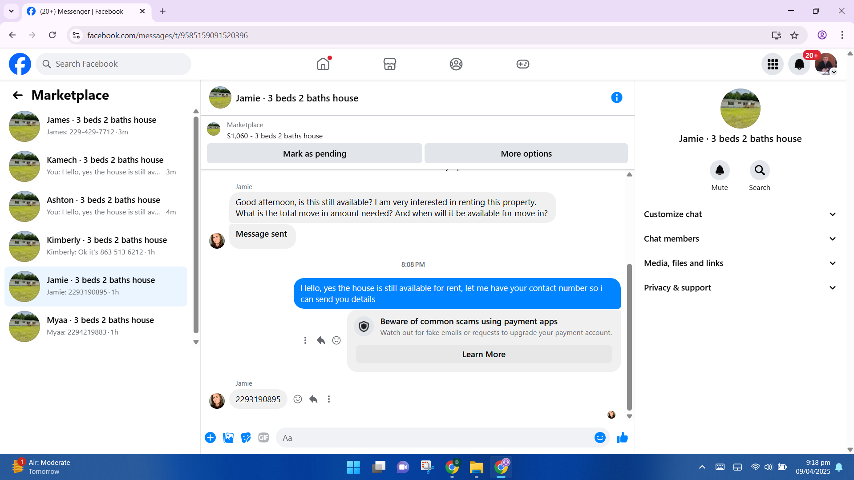This screenshot has width=854, height=480.
Task: React to the 2293190895 message
Action: point(298,399)
